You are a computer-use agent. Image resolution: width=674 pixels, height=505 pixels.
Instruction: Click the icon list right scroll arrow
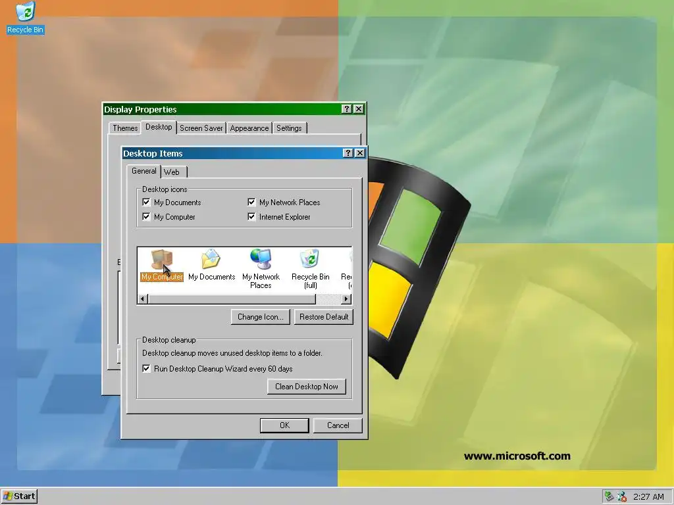tap(346, 299)
